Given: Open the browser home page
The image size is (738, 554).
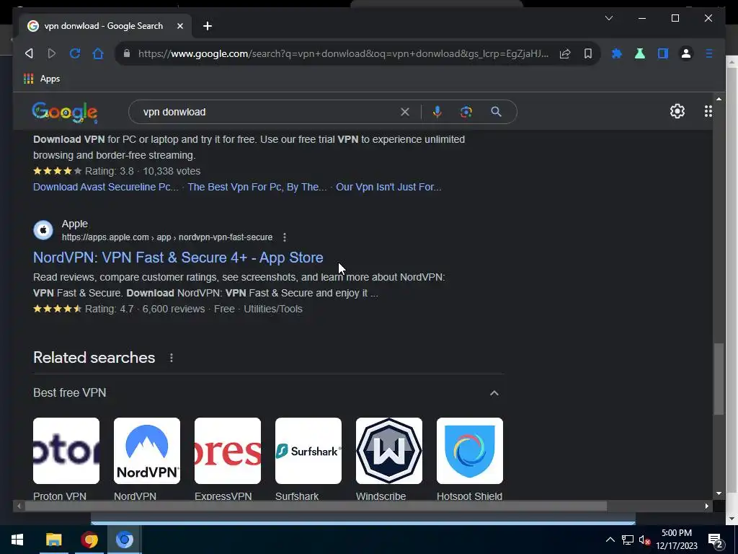Looking at the screenshot, I should (98, 53).
